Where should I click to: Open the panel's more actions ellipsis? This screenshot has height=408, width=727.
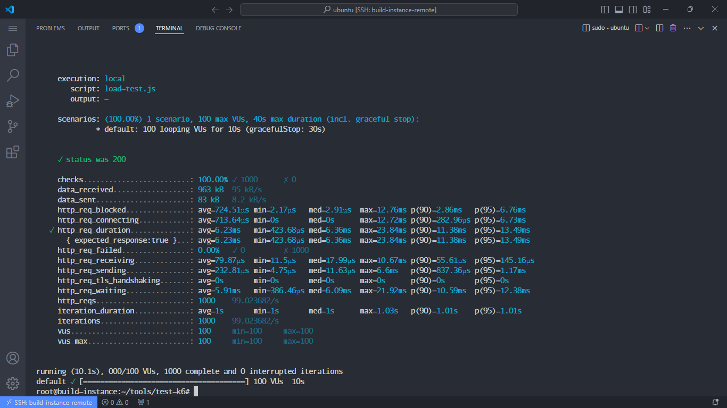687,28
